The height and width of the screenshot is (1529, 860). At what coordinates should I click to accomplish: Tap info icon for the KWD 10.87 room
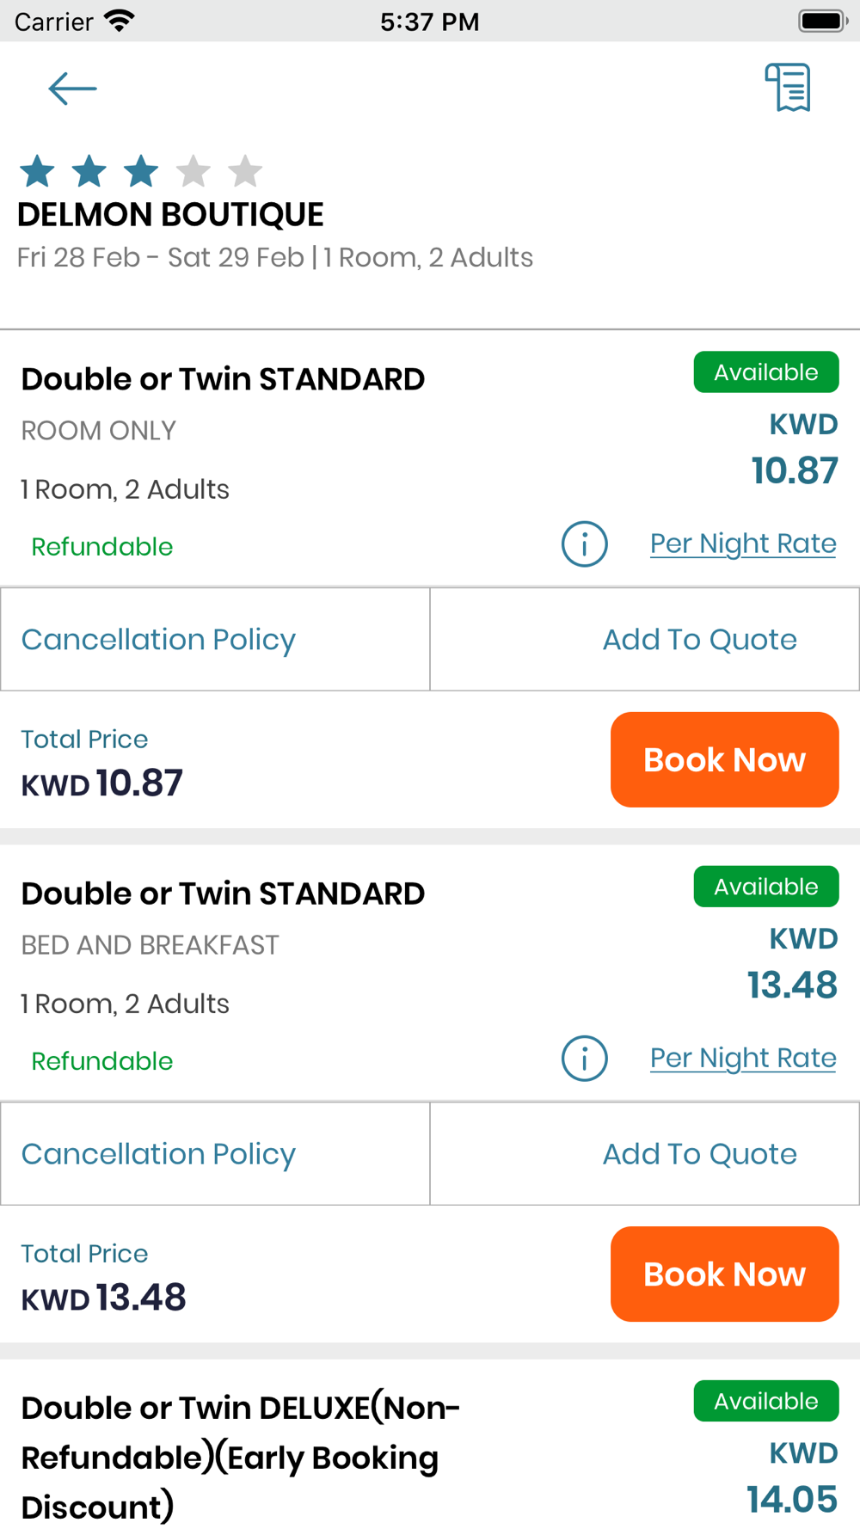click(x=585, y=544)
